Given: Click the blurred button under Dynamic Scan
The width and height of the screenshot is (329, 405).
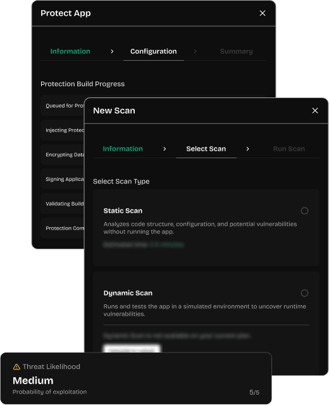Looking at the screenshot, I should 132,349.
